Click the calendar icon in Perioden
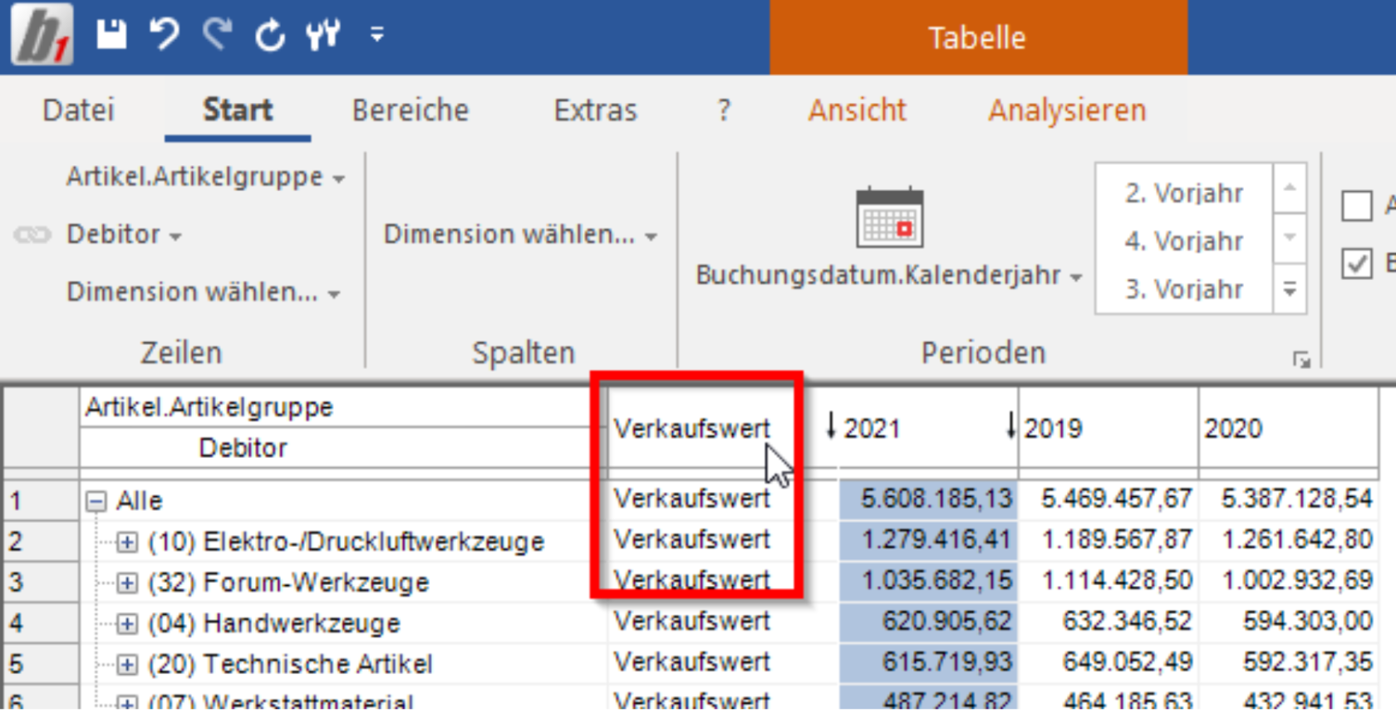Screen dimensions: 1396x713 (890, 217)
